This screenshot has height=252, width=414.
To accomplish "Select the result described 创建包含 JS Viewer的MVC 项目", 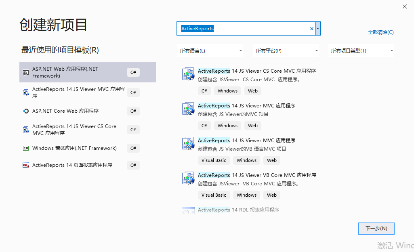I will pos(286,116).
